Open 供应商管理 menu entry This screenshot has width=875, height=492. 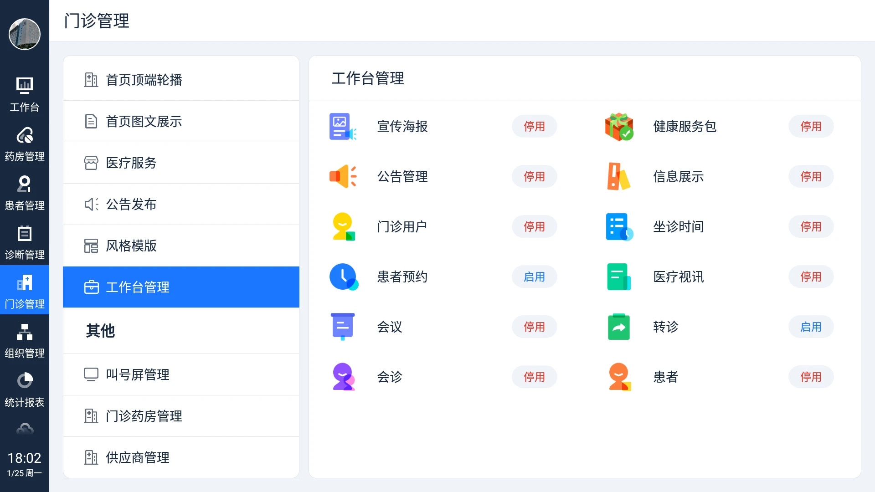click(181, 457)
